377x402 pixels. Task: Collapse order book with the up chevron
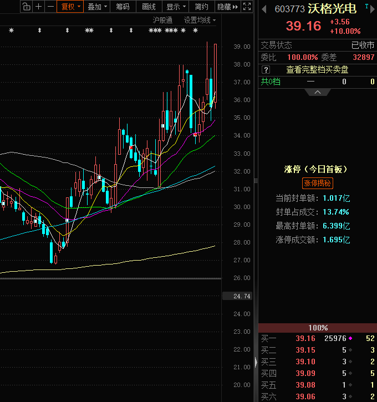pyautogui.click(x=318, y=91)
